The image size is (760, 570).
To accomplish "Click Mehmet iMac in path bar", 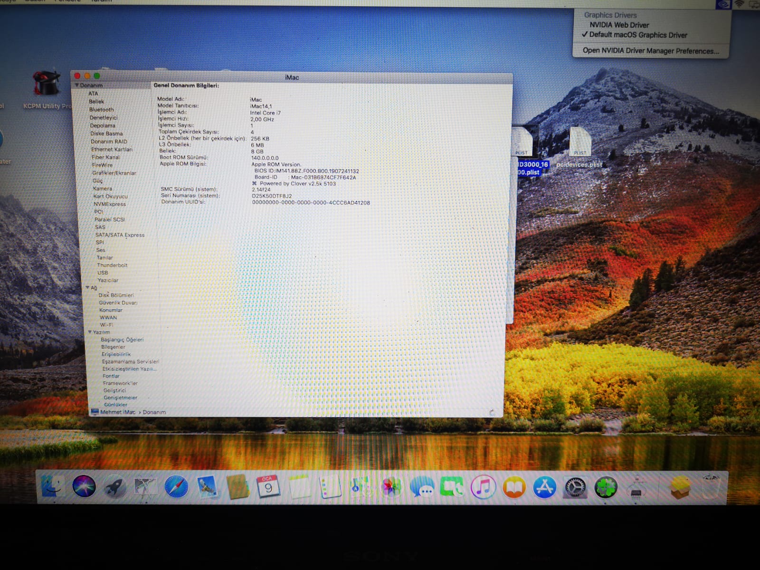I will (117, 412).
